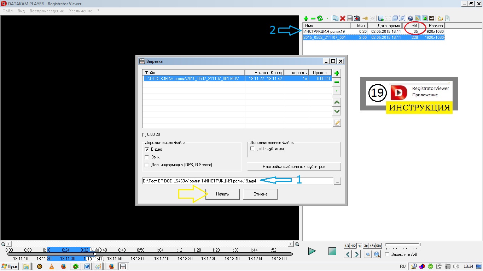The width and height of the screenshot is (483, 271).
Task: Click the red X delete icon in file toolbar
Action: [x=343, y=18]
